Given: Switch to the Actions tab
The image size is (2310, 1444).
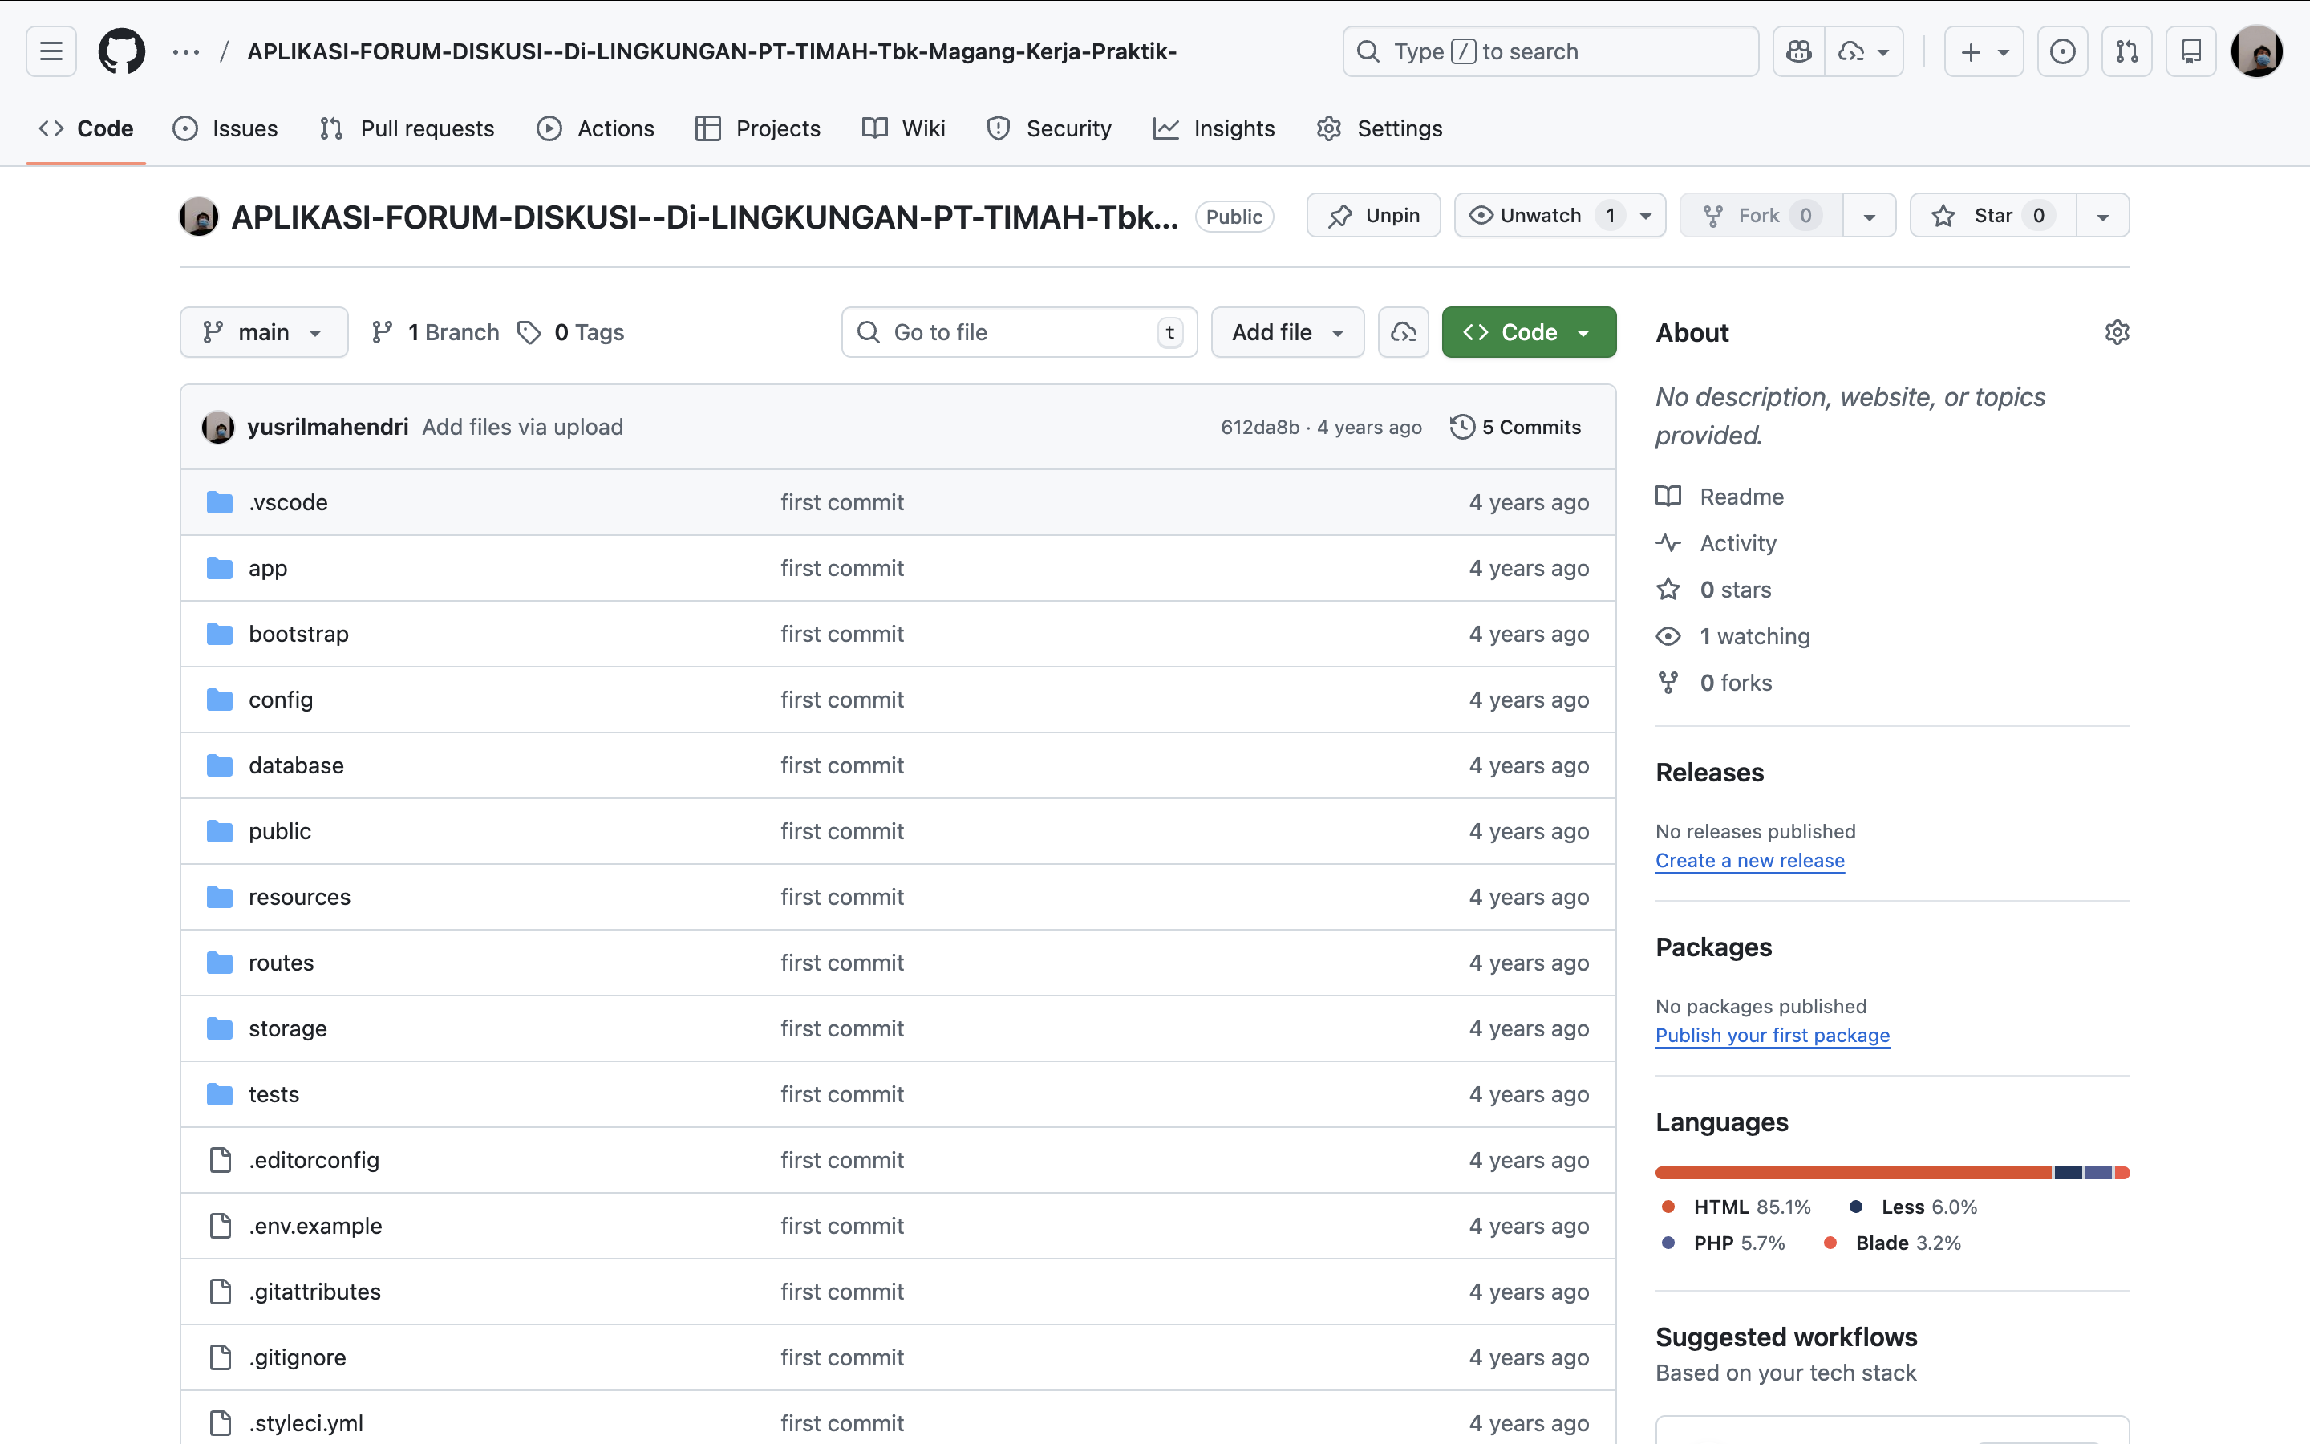Looking at the screenshot, I should tap(596, 129).
